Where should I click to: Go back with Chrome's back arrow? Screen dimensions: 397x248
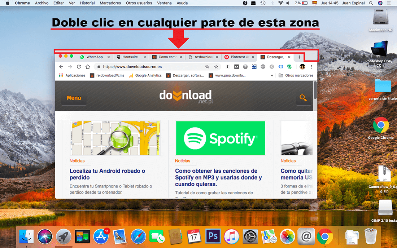[61, 67]
